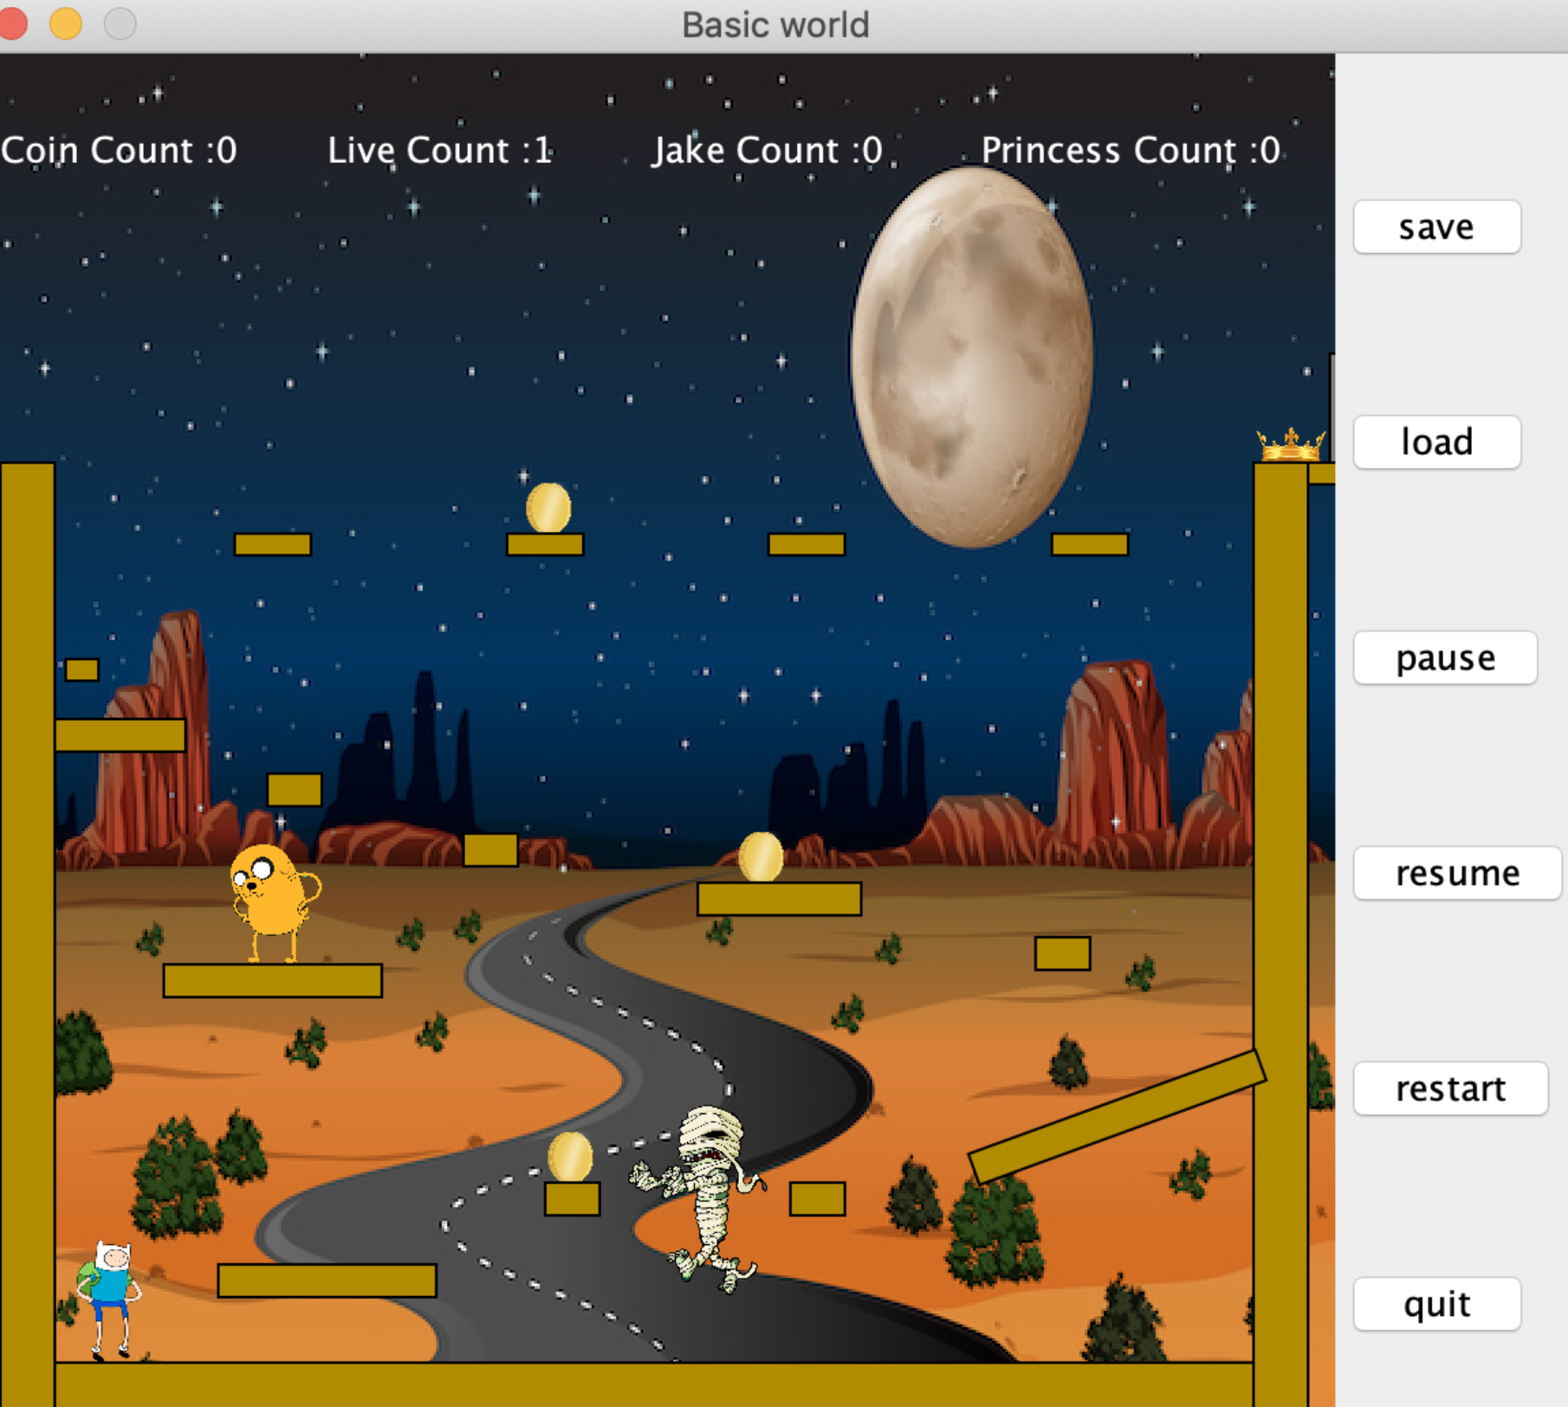Viewport: 1568px width, 1407px height.
Task: Click the Coin Count label
Action: click(x=119, y=151)
